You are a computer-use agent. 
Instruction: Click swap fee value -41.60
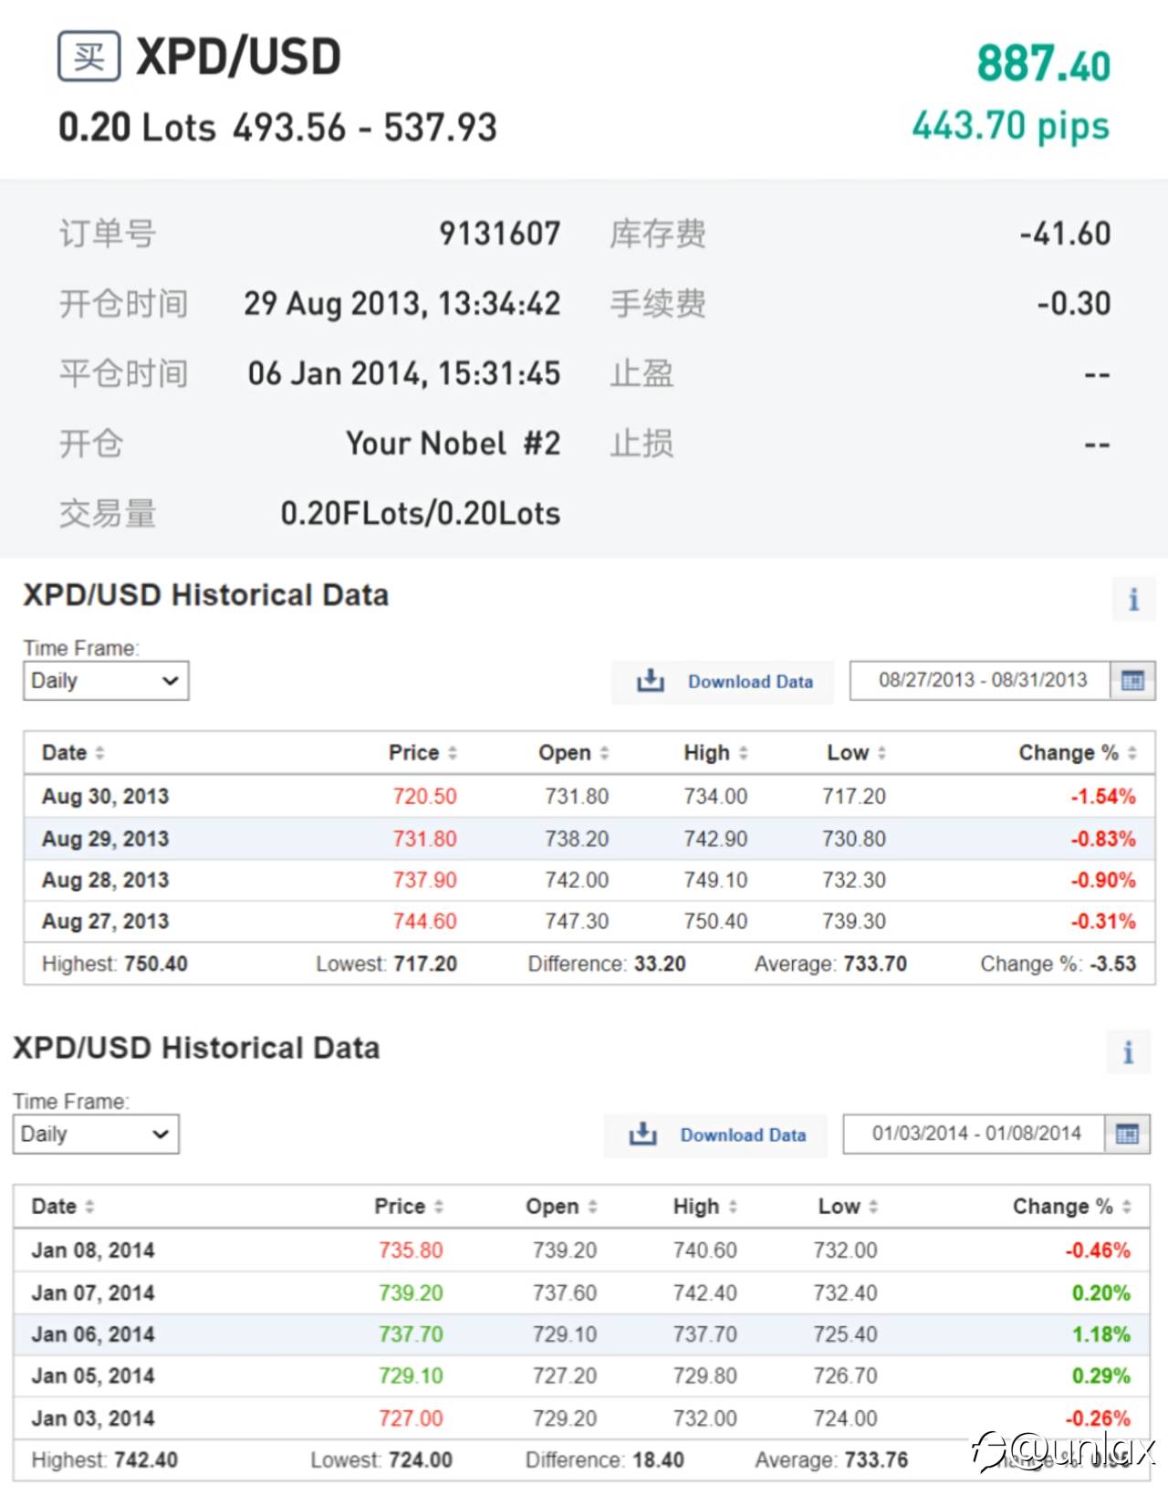click(1066, 234)
